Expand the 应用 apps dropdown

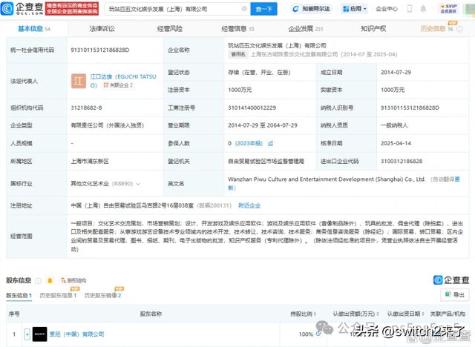[355, 9]
